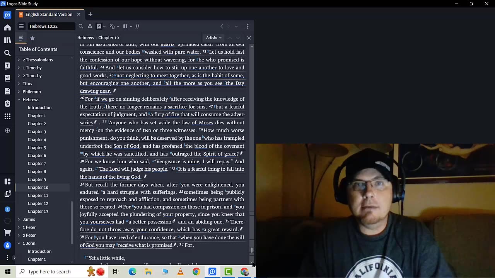Toggle the multiple resource columns view button
Screen dimensions: 495x278
point(125,26)
